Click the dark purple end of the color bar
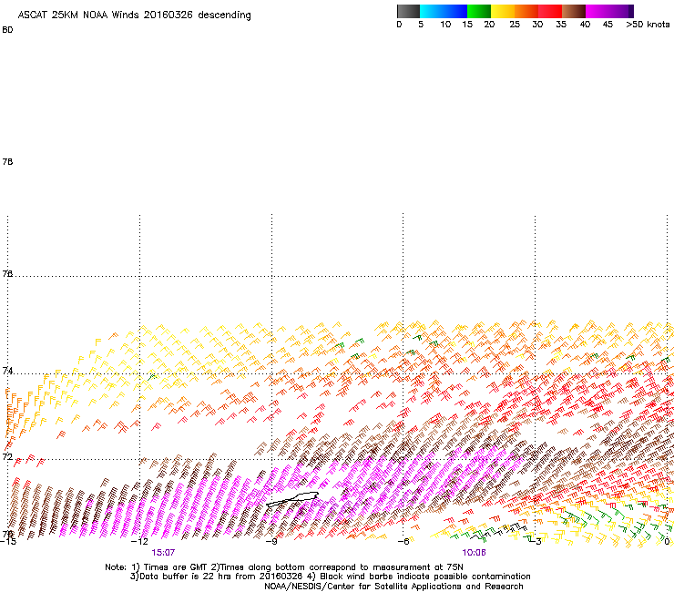The width and height of the screenshot is (674, 592). [631, 11]
